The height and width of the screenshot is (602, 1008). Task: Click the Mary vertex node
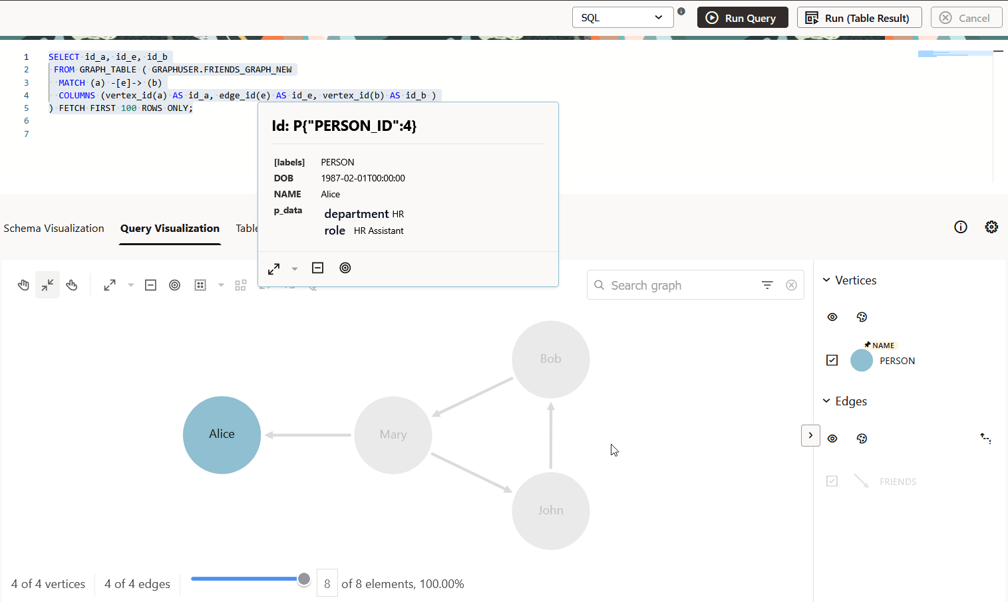[393, 435]
